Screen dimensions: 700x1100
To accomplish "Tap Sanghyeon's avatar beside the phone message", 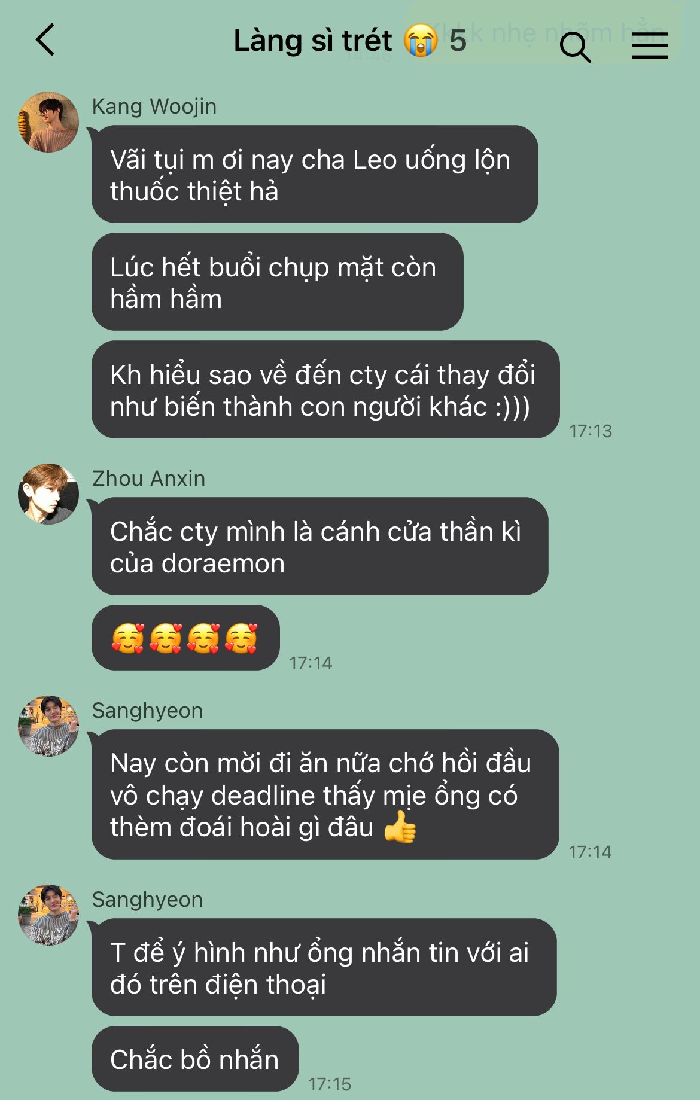I will click(48, 915).
